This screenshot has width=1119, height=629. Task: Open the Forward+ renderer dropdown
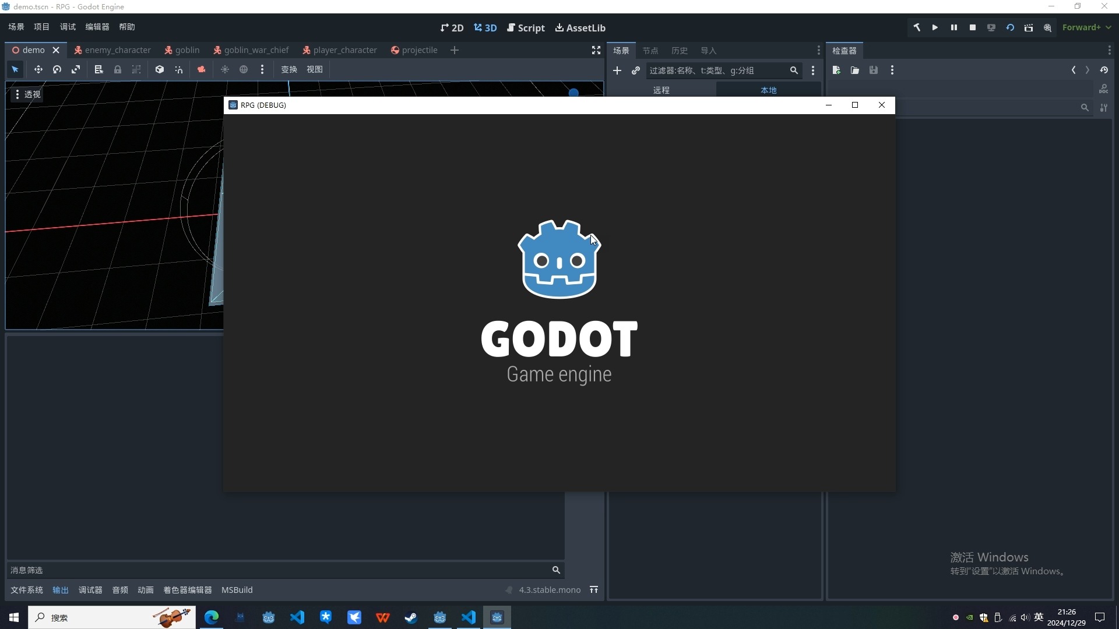click(1087, 27)
